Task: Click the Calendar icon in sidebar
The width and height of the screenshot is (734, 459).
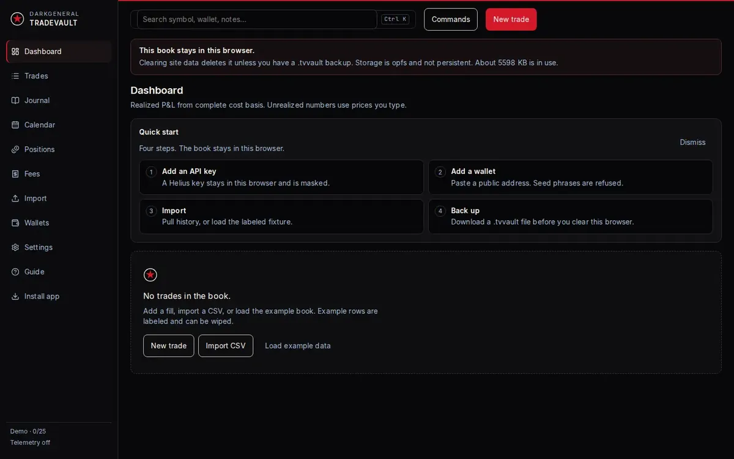Action: point(15,125)
